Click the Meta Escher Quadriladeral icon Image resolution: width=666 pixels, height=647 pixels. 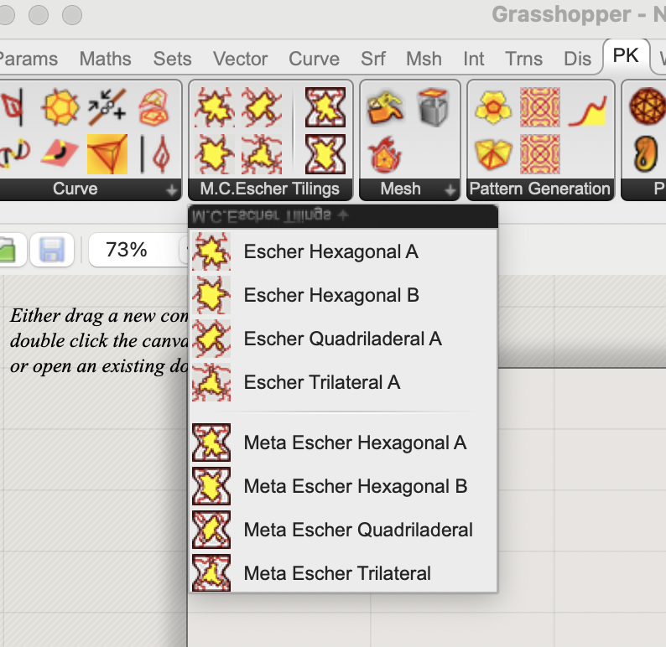[211, 530]
